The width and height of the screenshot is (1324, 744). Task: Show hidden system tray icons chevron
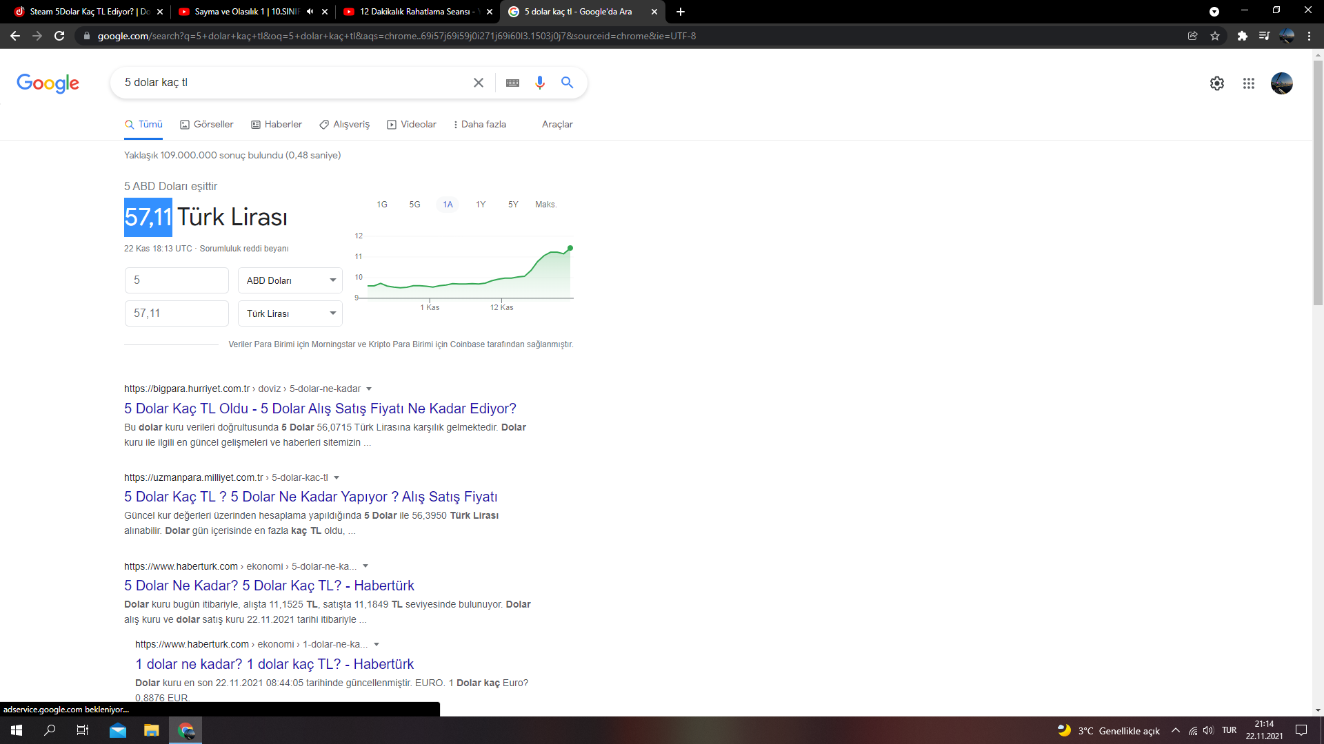click(1176, 730)
